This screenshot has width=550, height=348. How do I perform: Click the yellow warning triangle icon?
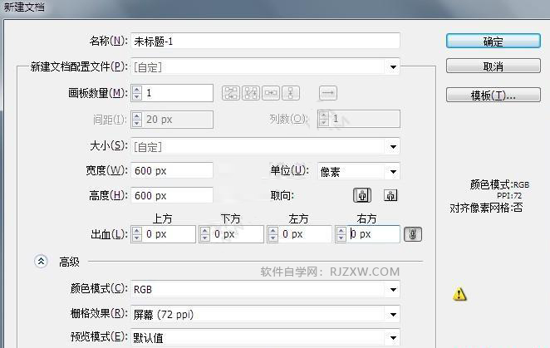(x=459, y=294)
